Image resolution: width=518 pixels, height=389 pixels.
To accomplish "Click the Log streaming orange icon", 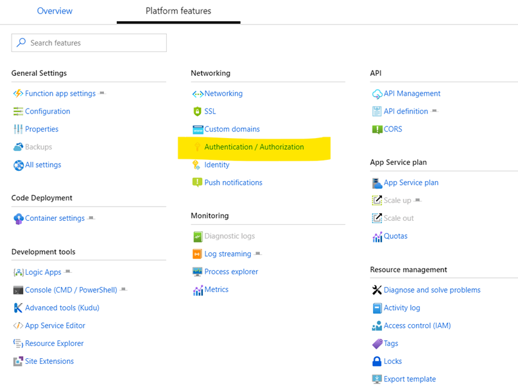I will coord(197,254).
